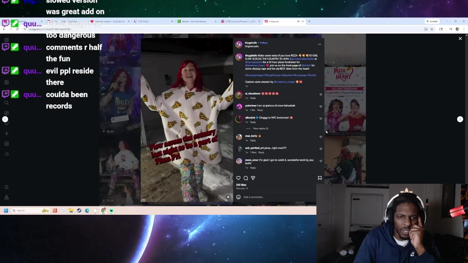Bookmark this page with the star icon
468x263 pixels.
click(431, 29)
